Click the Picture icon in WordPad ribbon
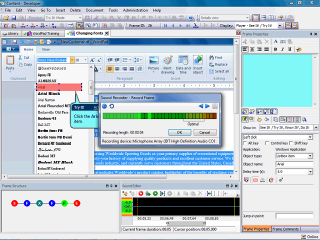Screen dimensions: 320x240 153,64
